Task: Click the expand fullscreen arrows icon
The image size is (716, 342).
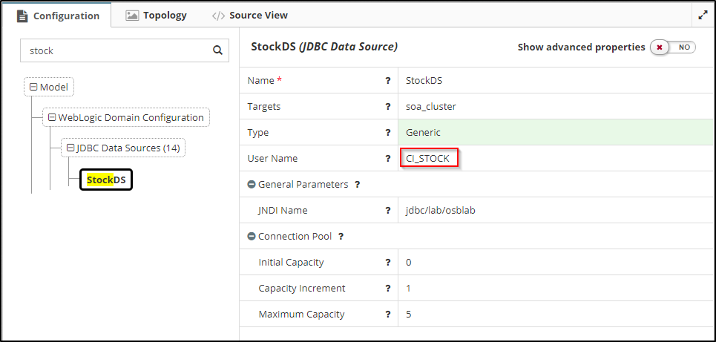Action: [x=703, y=15]
